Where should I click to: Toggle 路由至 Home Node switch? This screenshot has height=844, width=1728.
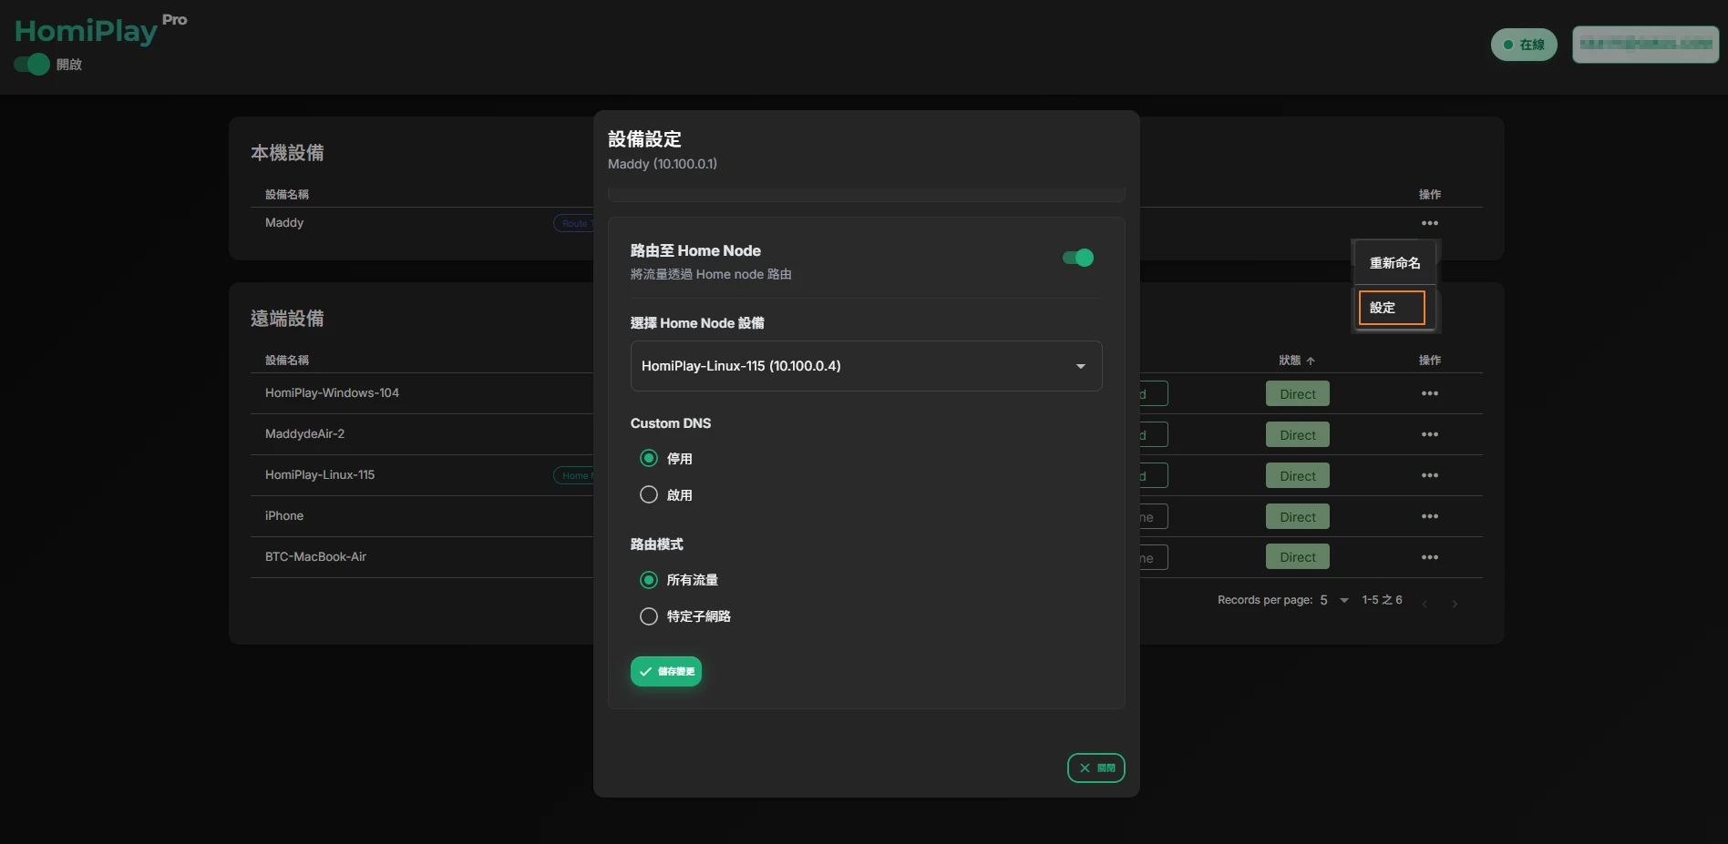coord(1078,258)
